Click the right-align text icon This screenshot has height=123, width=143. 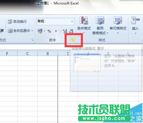pyautogui.click(x=2, y=31)
